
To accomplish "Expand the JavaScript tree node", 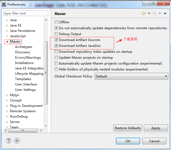I will (7, 36).
